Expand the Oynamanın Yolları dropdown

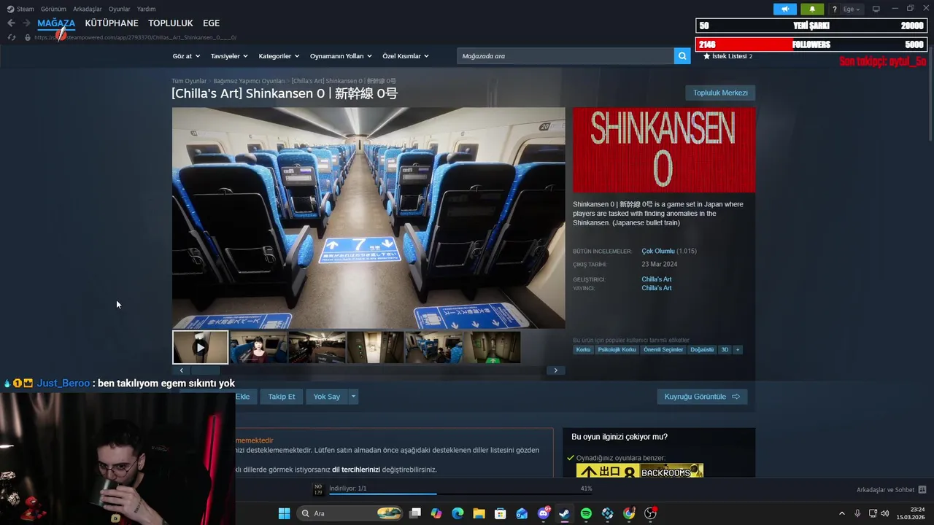341,56
